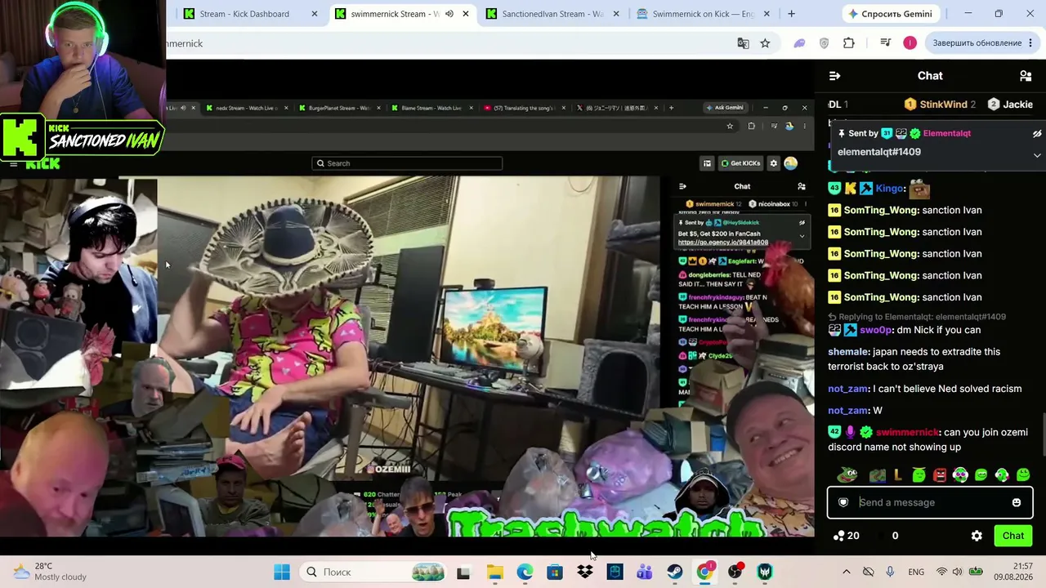
Task: Open not_zam's profile from racism comment
Action: click(848, 389)
